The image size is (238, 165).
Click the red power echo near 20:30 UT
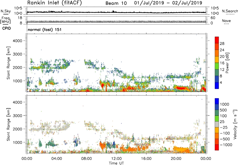point(181,88)
